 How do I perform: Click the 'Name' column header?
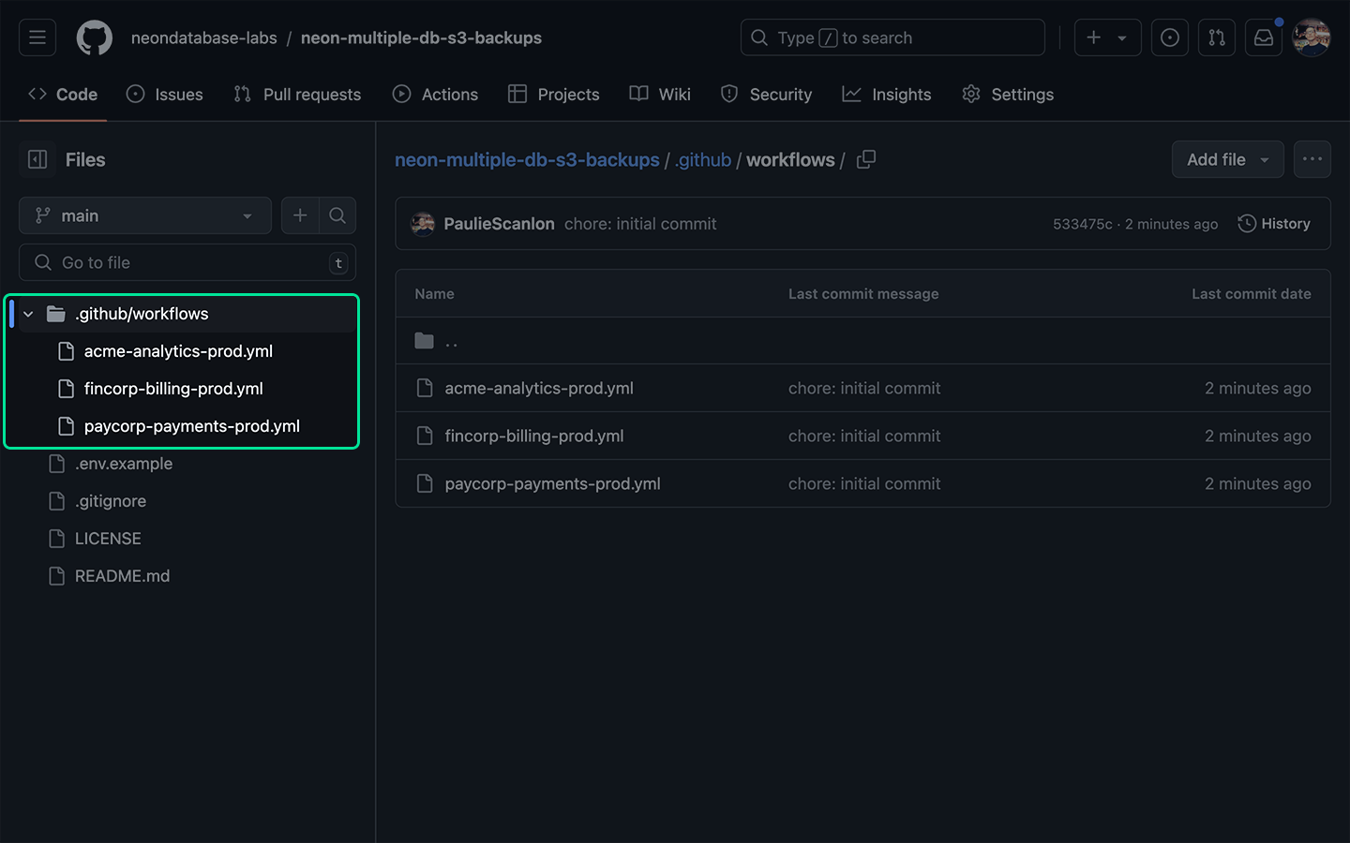[434, 294]
